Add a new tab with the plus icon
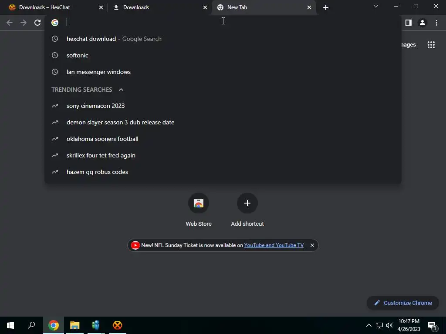 pyautogui.click(x=326, y=7)
